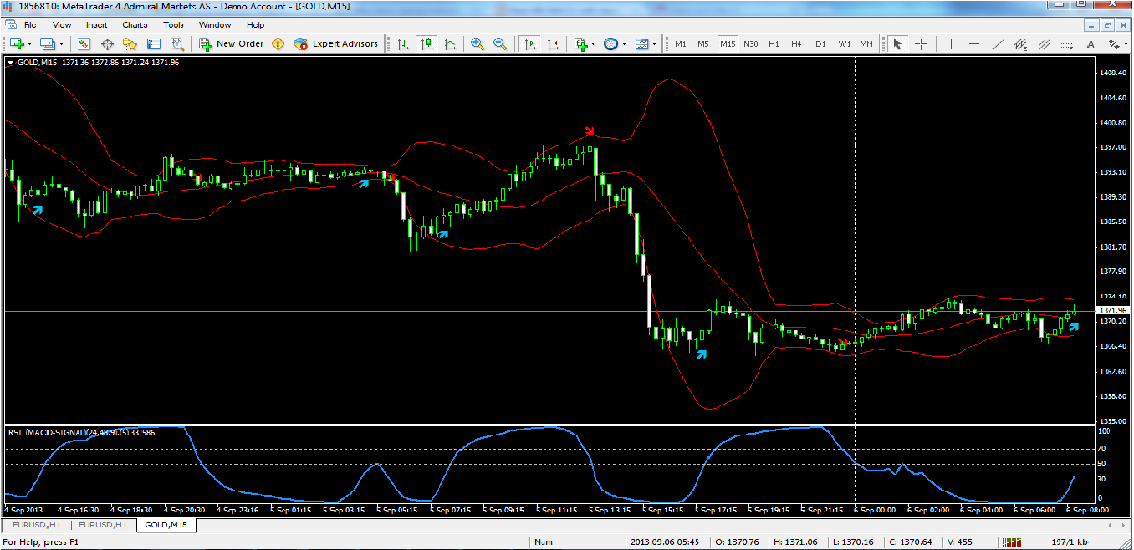Toggle the Chart Shift option
1134x550 pixels.
point(552,43)
